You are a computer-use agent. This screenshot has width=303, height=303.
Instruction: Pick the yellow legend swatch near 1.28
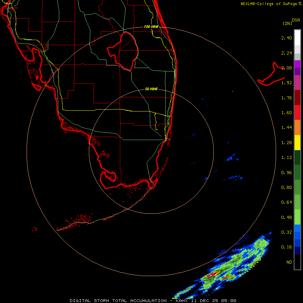pos(297,143)
